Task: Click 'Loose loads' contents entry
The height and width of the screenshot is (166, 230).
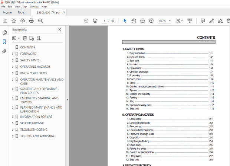Action: point(135,119)
